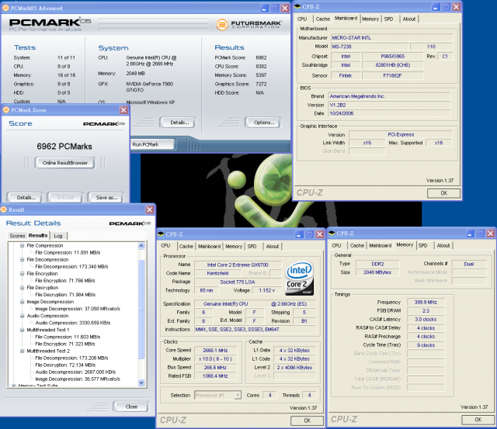This screenshot has width=497, height=429.
Task: Click the Mainboard CPU-Z window title icon
Action: (297, 7)
